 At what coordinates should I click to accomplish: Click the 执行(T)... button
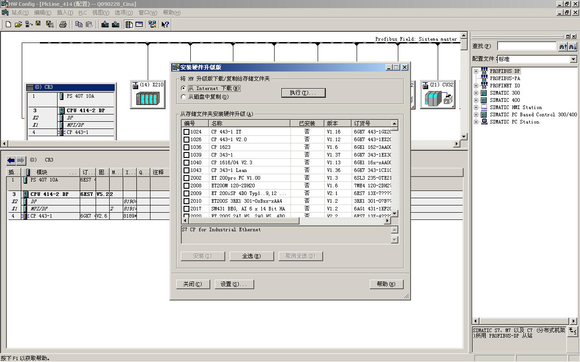[x=304, y=93]
